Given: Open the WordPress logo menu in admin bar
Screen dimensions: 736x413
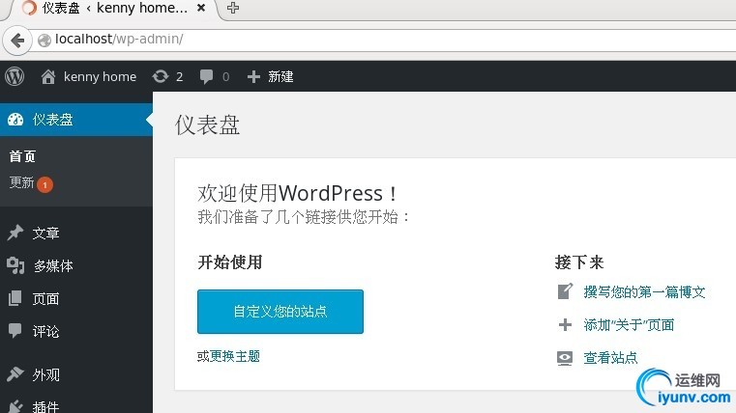Looking at the screenshot, I should [15, 76].
